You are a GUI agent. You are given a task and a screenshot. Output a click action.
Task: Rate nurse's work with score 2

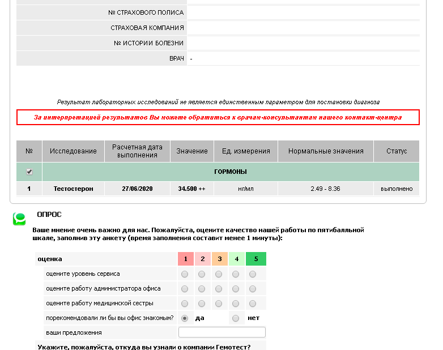tap(202, 304)
